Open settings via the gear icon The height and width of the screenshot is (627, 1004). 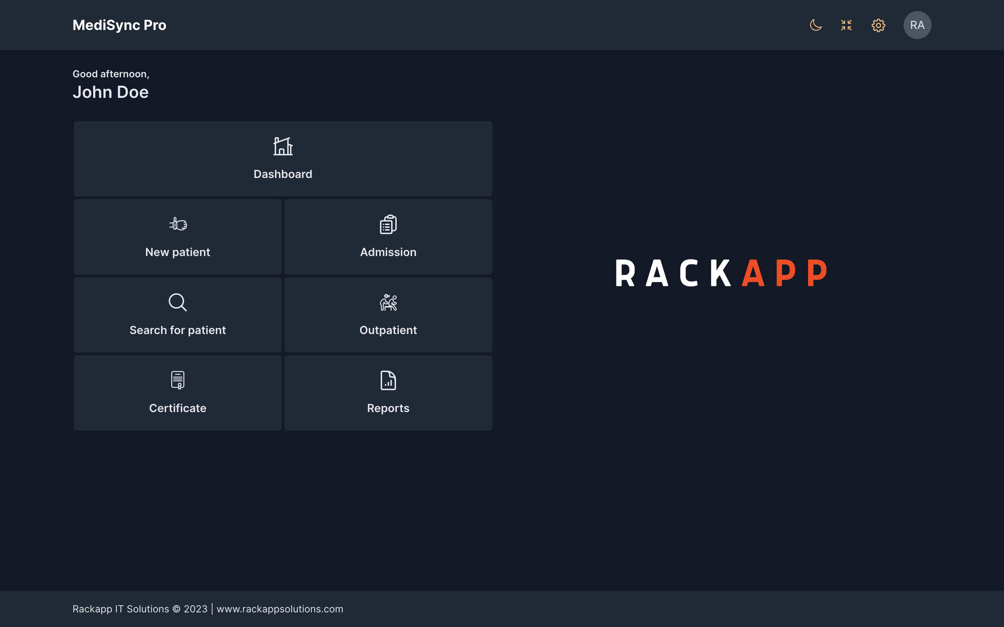(878, 25)
